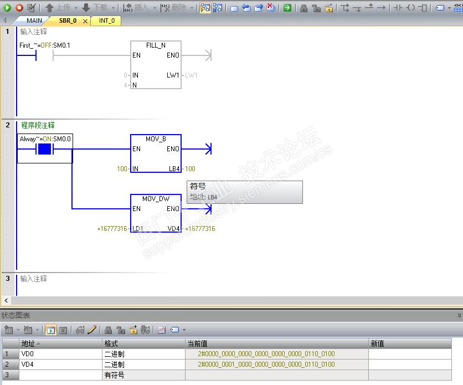
Task: Insert a coil with the coil icon
Action: point(410,8)
